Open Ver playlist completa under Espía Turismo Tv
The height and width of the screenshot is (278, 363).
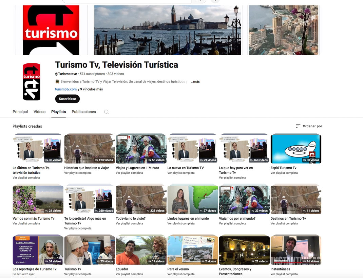tap(284, 172)
